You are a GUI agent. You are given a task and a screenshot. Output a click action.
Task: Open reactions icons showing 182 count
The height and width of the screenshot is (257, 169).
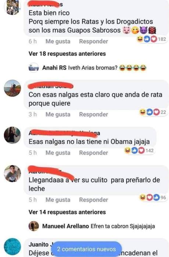pos(151,39)
